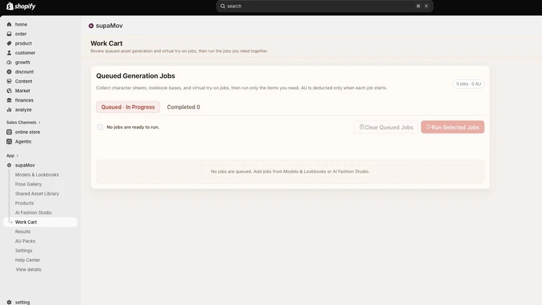Click the Agentic channel icon

[9, 142]
